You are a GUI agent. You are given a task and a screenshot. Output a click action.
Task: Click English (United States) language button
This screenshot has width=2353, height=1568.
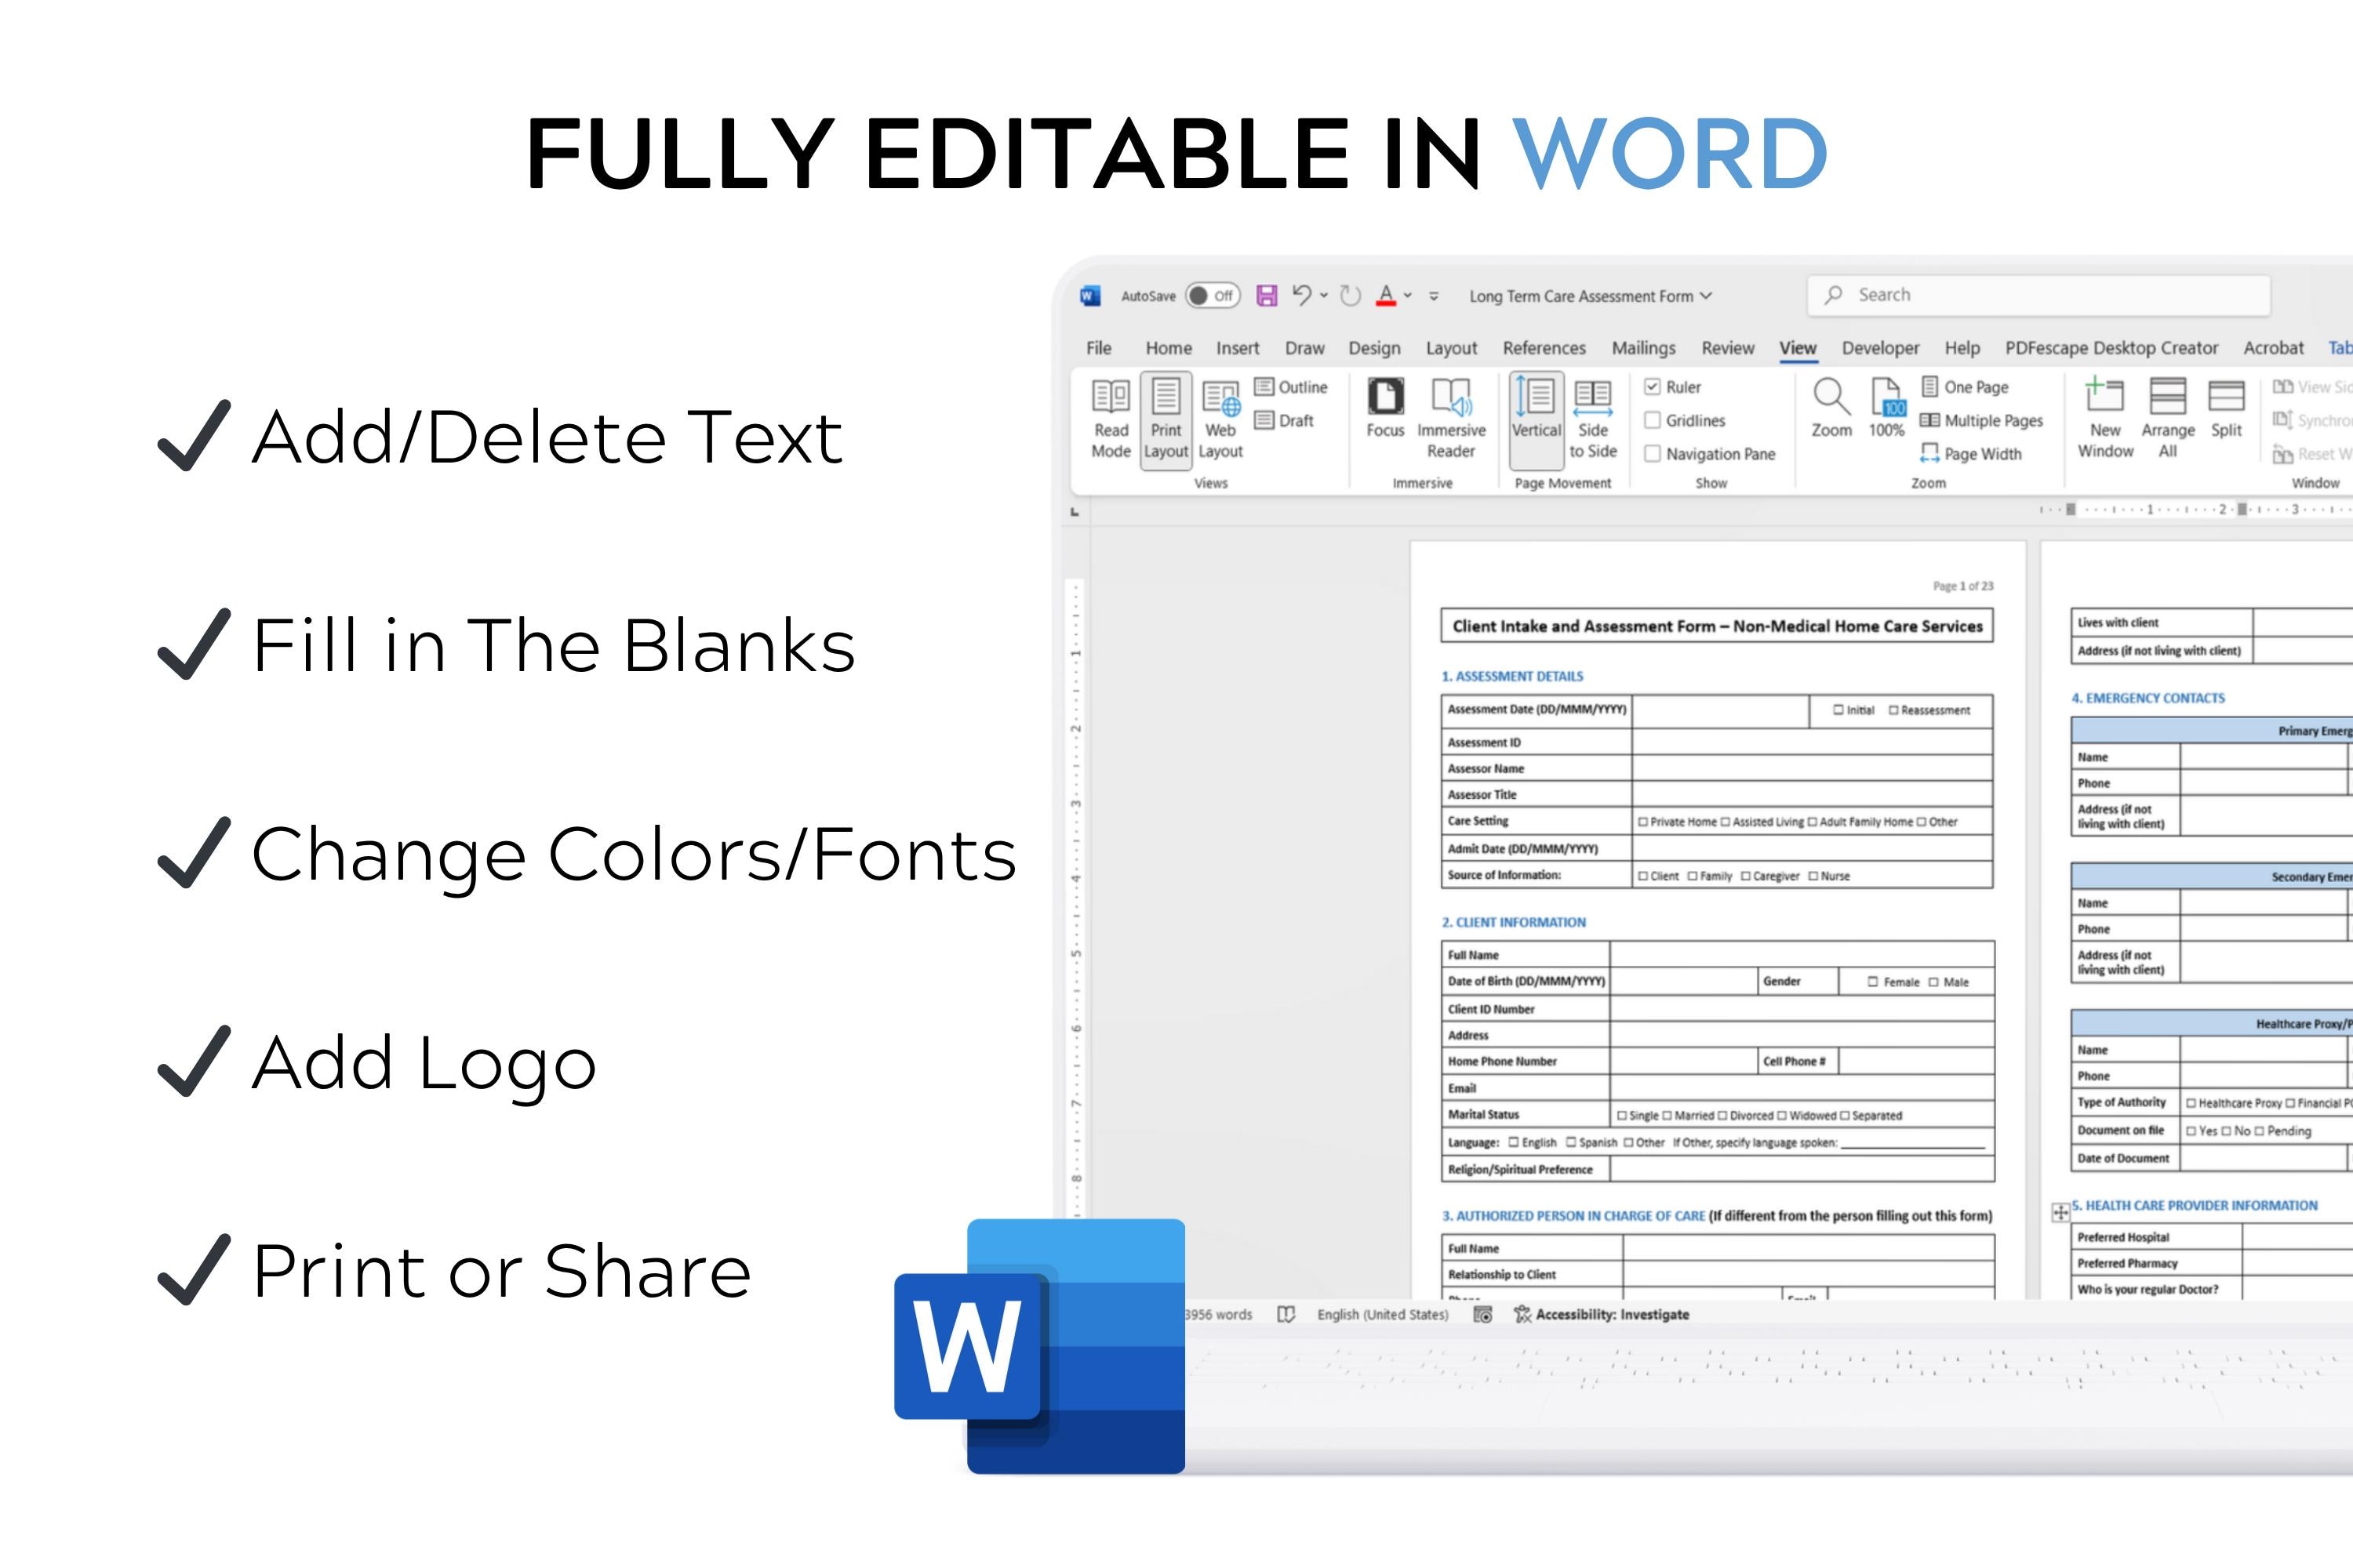1383,1314
